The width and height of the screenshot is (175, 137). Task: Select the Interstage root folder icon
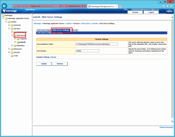pos(3,15)
